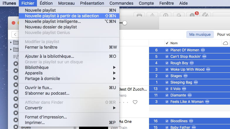Open more options for Feels Like A Woman
Image resolution: width=230 pixels, height=129 pixels.
[x=207, y=101]
